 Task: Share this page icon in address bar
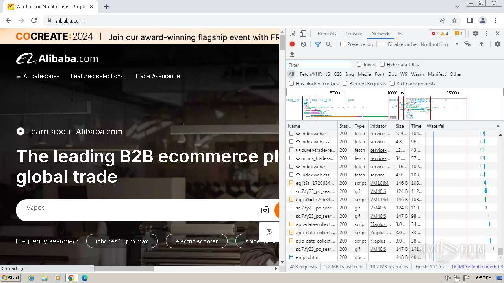pos(442,21)
